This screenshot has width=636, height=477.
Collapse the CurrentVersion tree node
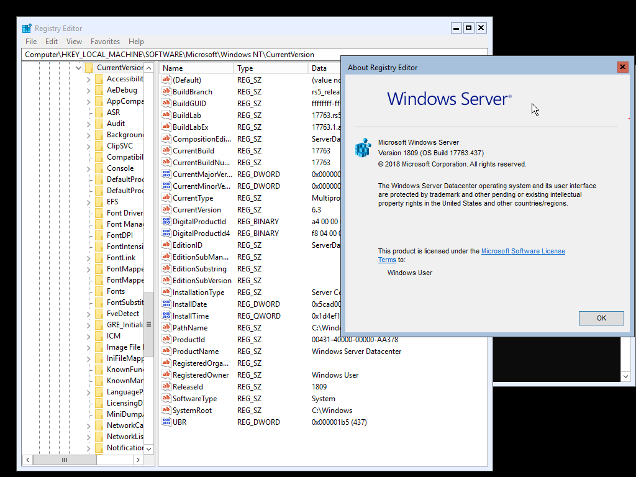pyautogui.click(x=78, y=68)
